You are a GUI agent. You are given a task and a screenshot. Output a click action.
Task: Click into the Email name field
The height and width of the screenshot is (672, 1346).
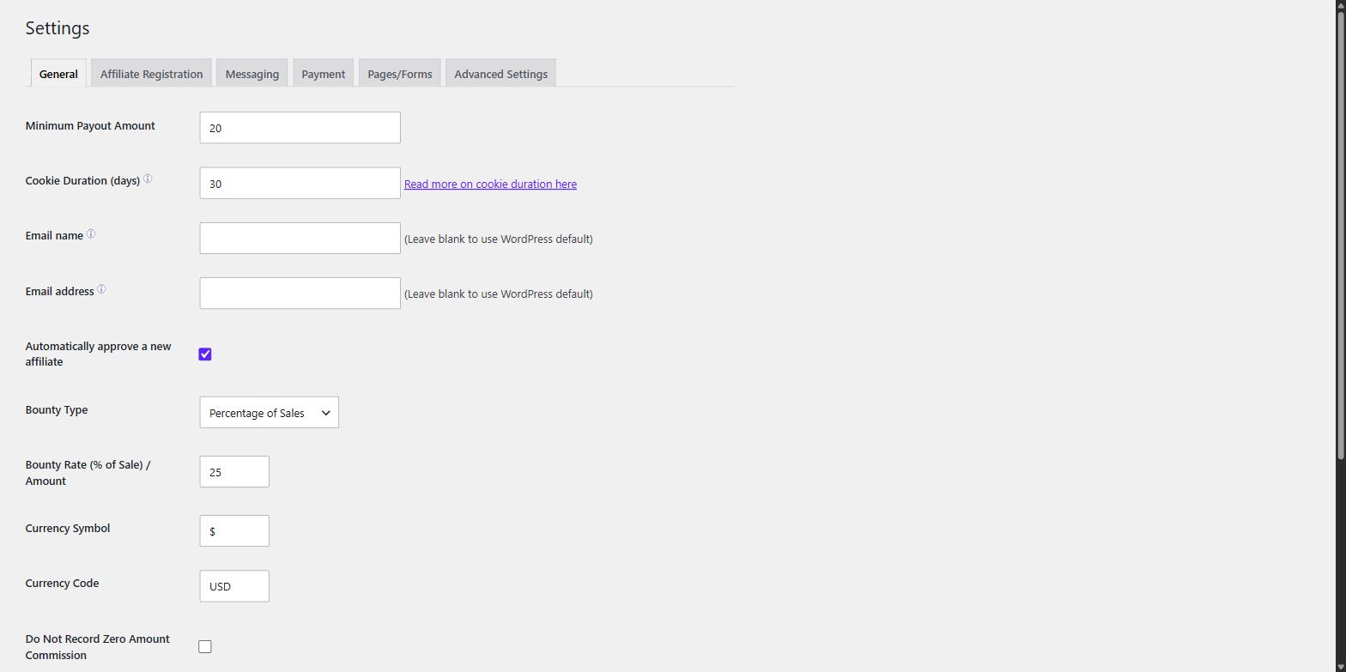point(300,239)
